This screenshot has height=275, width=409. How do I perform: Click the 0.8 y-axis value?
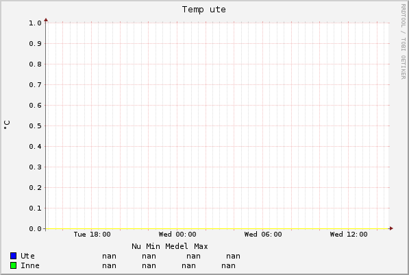coord(35,64)
